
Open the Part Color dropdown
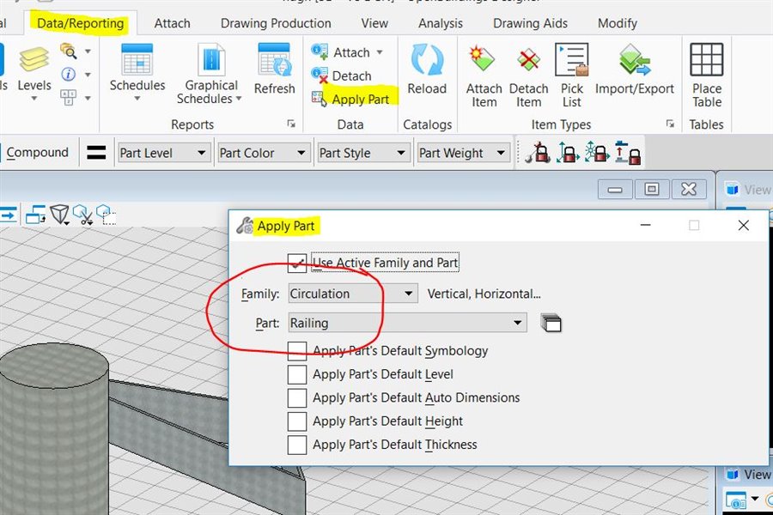pyautogui.click(x=264, y=153)
